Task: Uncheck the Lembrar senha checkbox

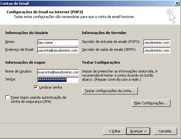Action: pos(36,87)
